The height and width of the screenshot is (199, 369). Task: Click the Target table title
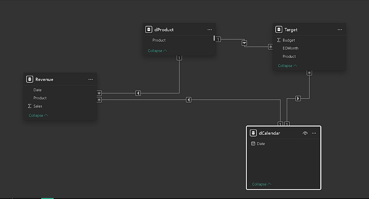[x=291, y=29]
